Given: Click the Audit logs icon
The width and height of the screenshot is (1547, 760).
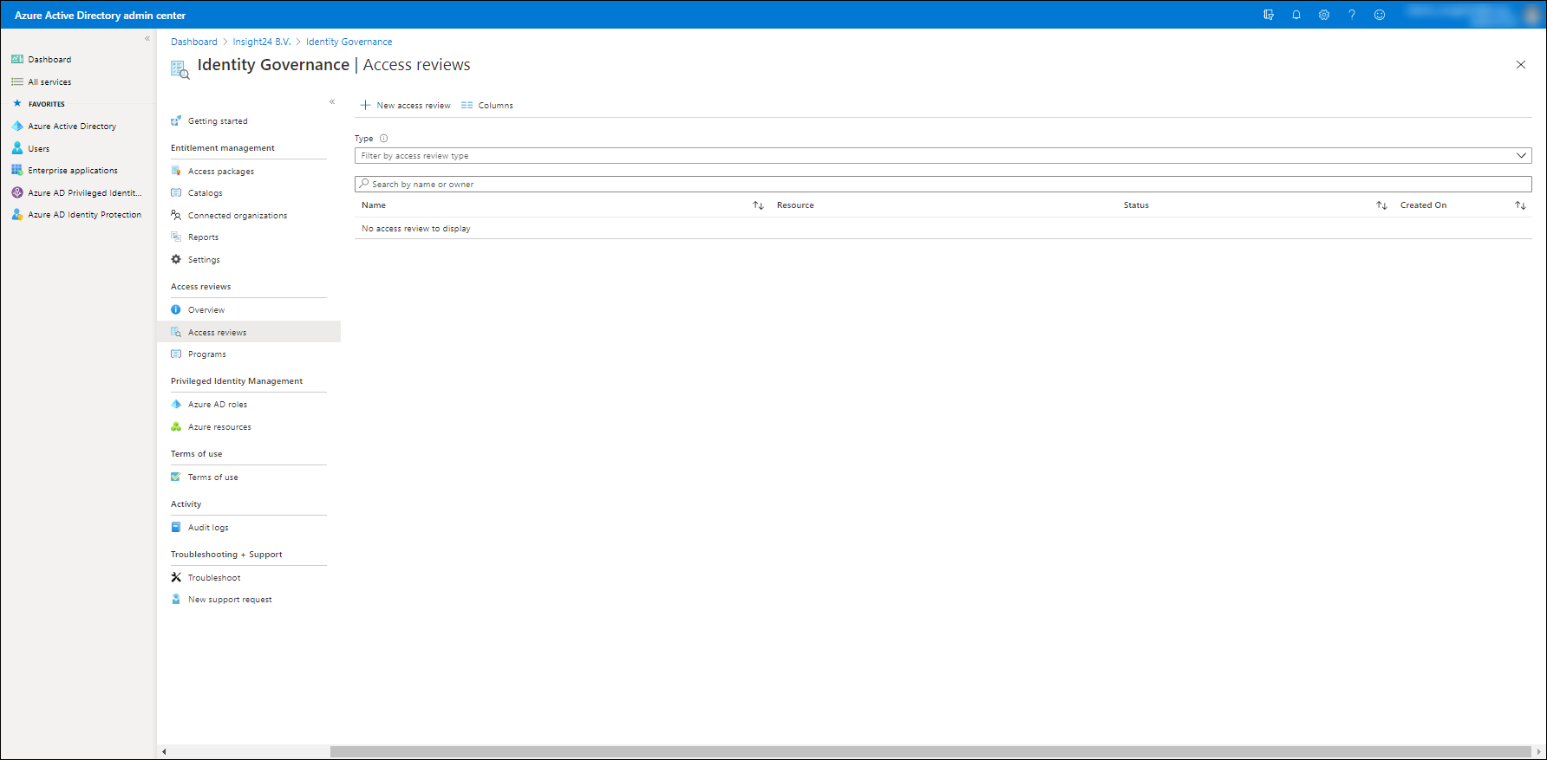Looking at the screenshot, I should pos(176,527).
